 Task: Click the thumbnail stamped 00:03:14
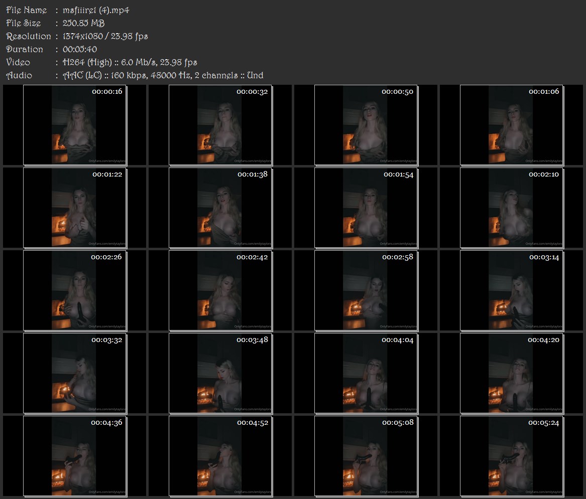[512, 290]
